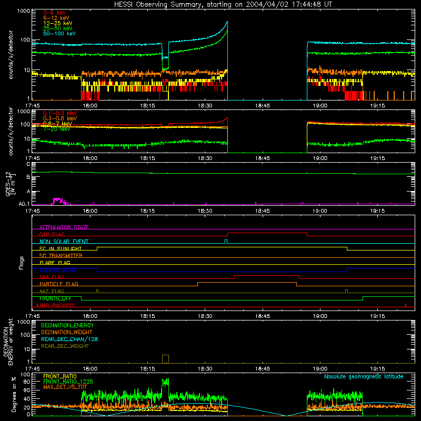Select the olive flag label above FRONTS_OFF
Image resolution: width=421 pixels, height=421 pixels.
[52, 291]
